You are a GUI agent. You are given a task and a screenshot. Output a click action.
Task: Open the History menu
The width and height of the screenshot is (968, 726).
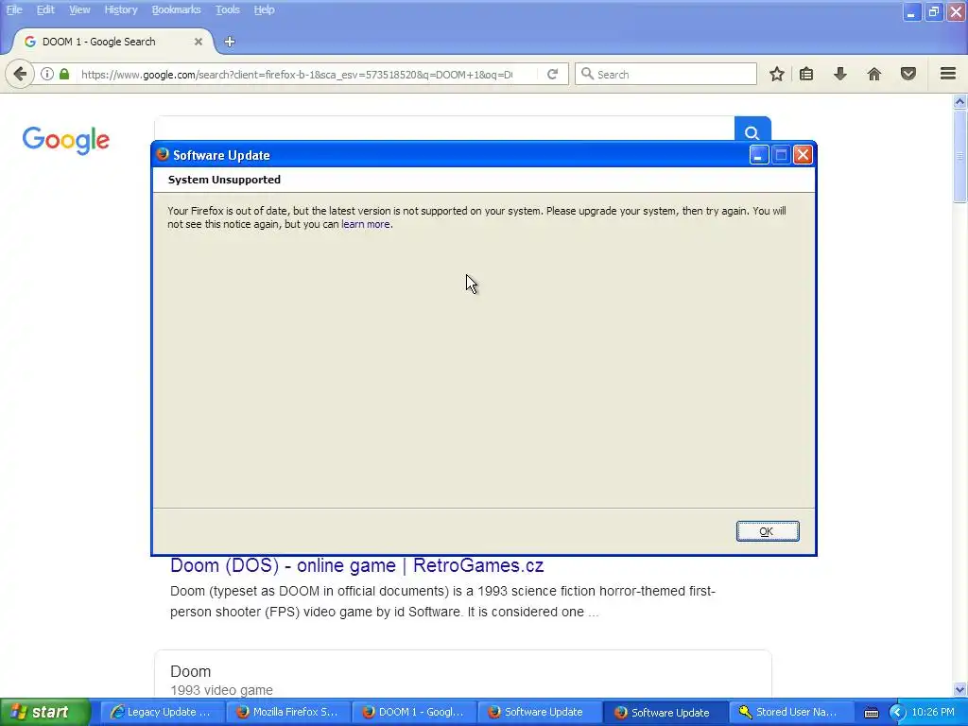coord(120,9)
